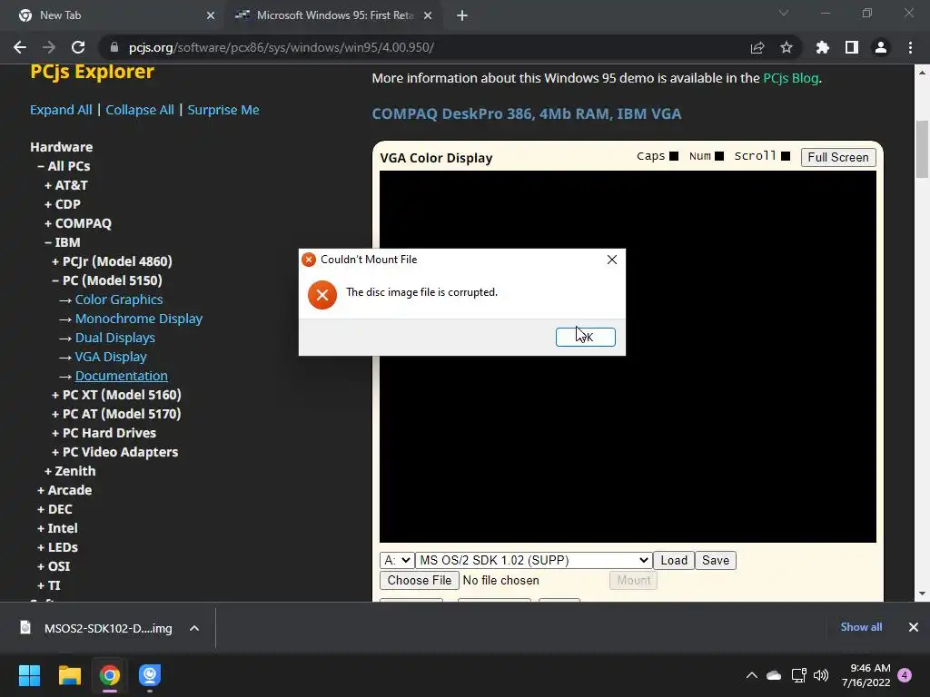Click the browser back arrow

(20, 47)
